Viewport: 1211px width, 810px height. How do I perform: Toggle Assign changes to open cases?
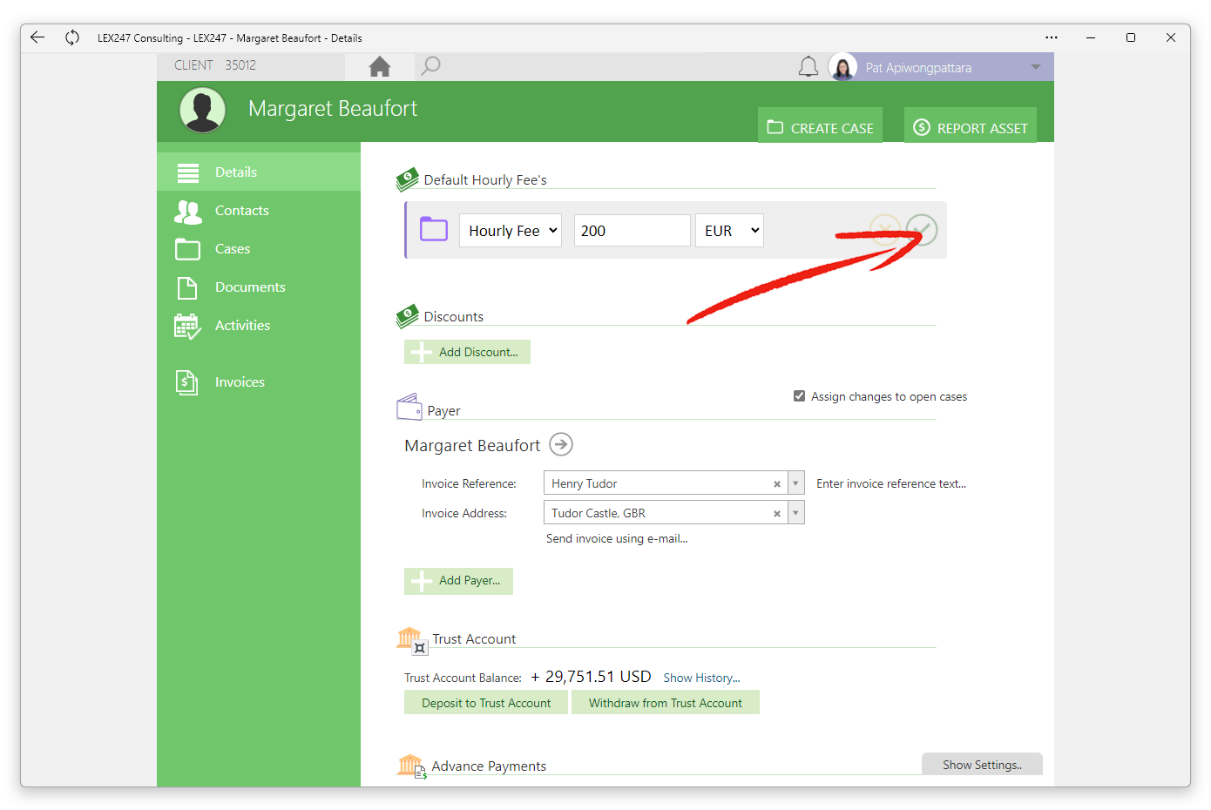coord(799,396)
